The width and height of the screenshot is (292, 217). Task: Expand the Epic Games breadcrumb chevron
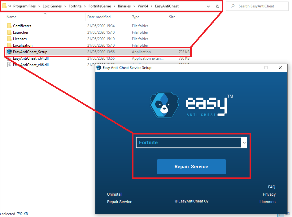pos(65,6)
